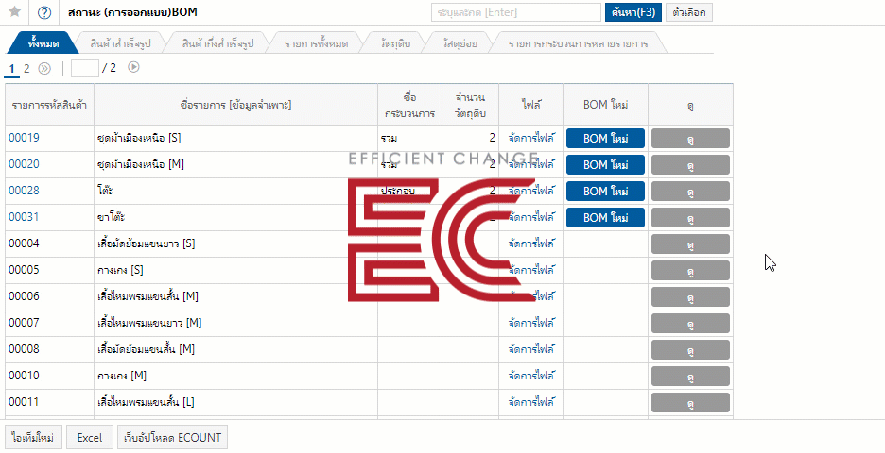
Task: Click จัดการไฟล์ link for row 00007
Action: pyautogui.click(x=531, y=323)
